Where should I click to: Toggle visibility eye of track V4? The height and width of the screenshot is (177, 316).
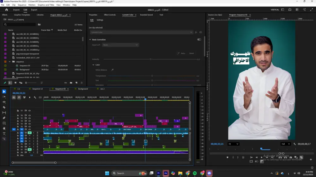tap(29, 121)
